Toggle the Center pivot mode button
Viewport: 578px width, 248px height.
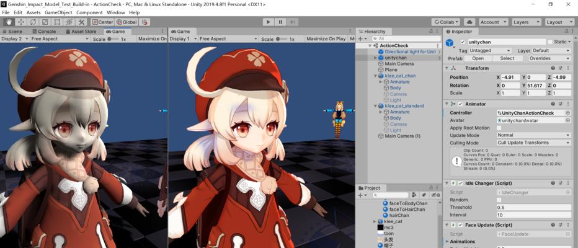point(103,22)
